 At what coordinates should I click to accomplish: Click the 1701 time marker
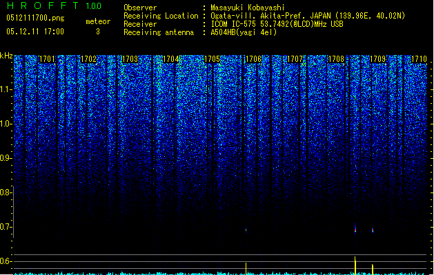point(47,59)
